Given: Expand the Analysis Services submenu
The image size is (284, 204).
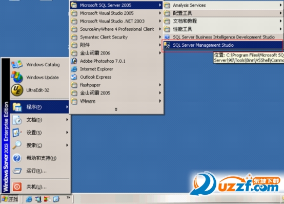Looking at the screenshot, I should tap(223, 5).
